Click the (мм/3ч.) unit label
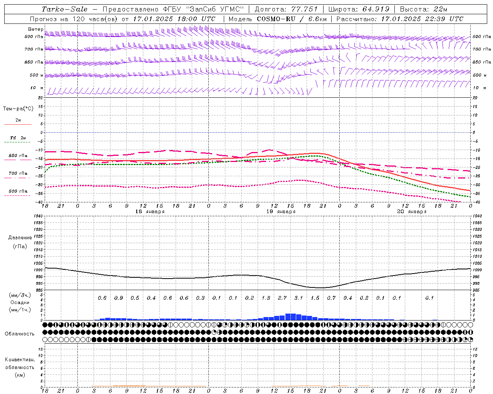Screen dimensions: 493x394 tap(20, 295)
